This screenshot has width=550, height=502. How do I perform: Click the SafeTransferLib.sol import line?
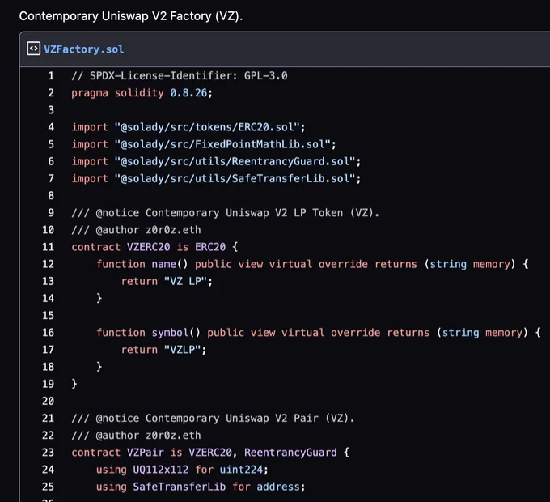click(216, 179)
